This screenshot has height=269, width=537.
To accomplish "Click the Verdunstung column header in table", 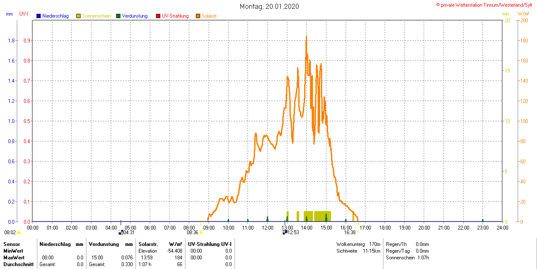I will [104, 244].
